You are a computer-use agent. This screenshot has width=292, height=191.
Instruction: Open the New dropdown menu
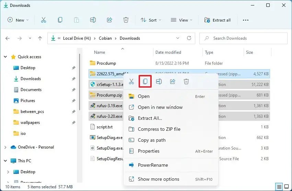(18, 20)
